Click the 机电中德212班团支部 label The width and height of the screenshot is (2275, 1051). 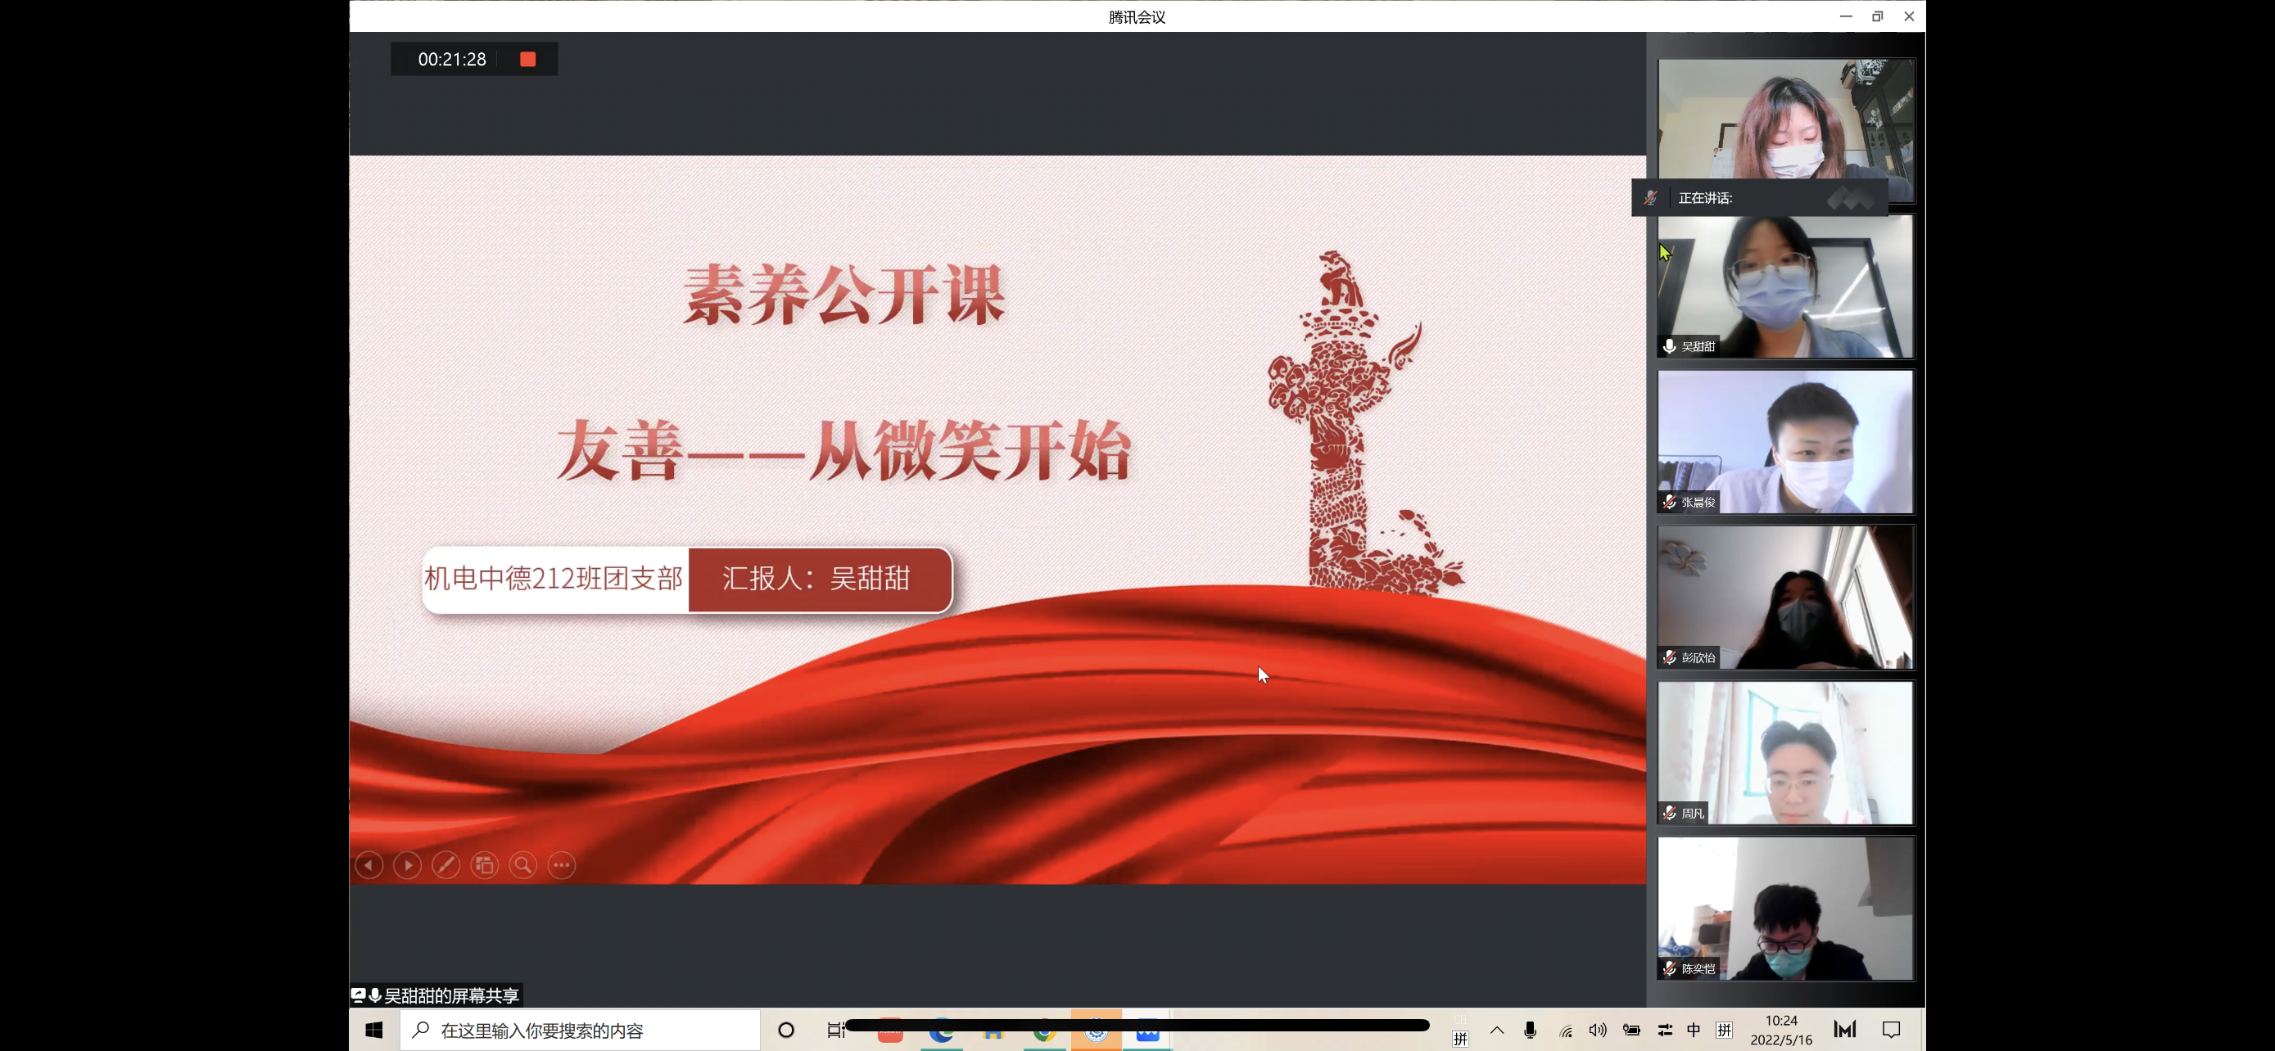(554, 579)
